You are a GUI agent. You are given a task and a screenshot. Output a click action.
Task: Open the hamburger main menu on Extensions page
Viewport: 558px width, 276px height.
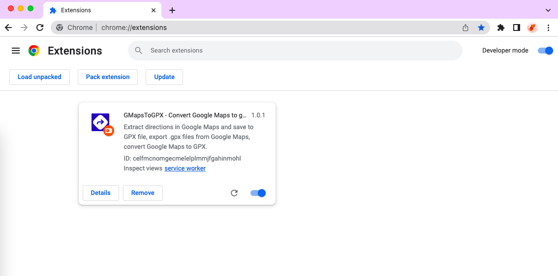(x=16, y=51)
